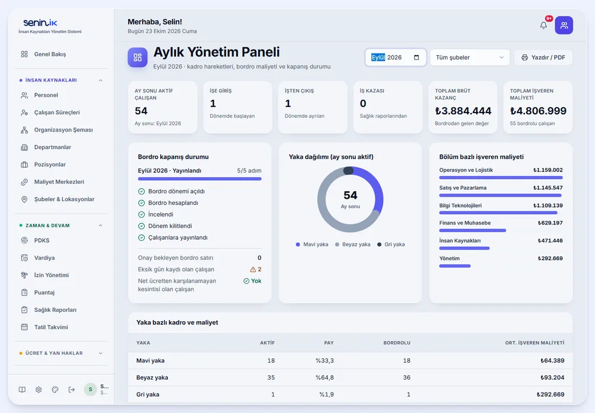Click the Mavi yaka legend item

click(312, 245)
